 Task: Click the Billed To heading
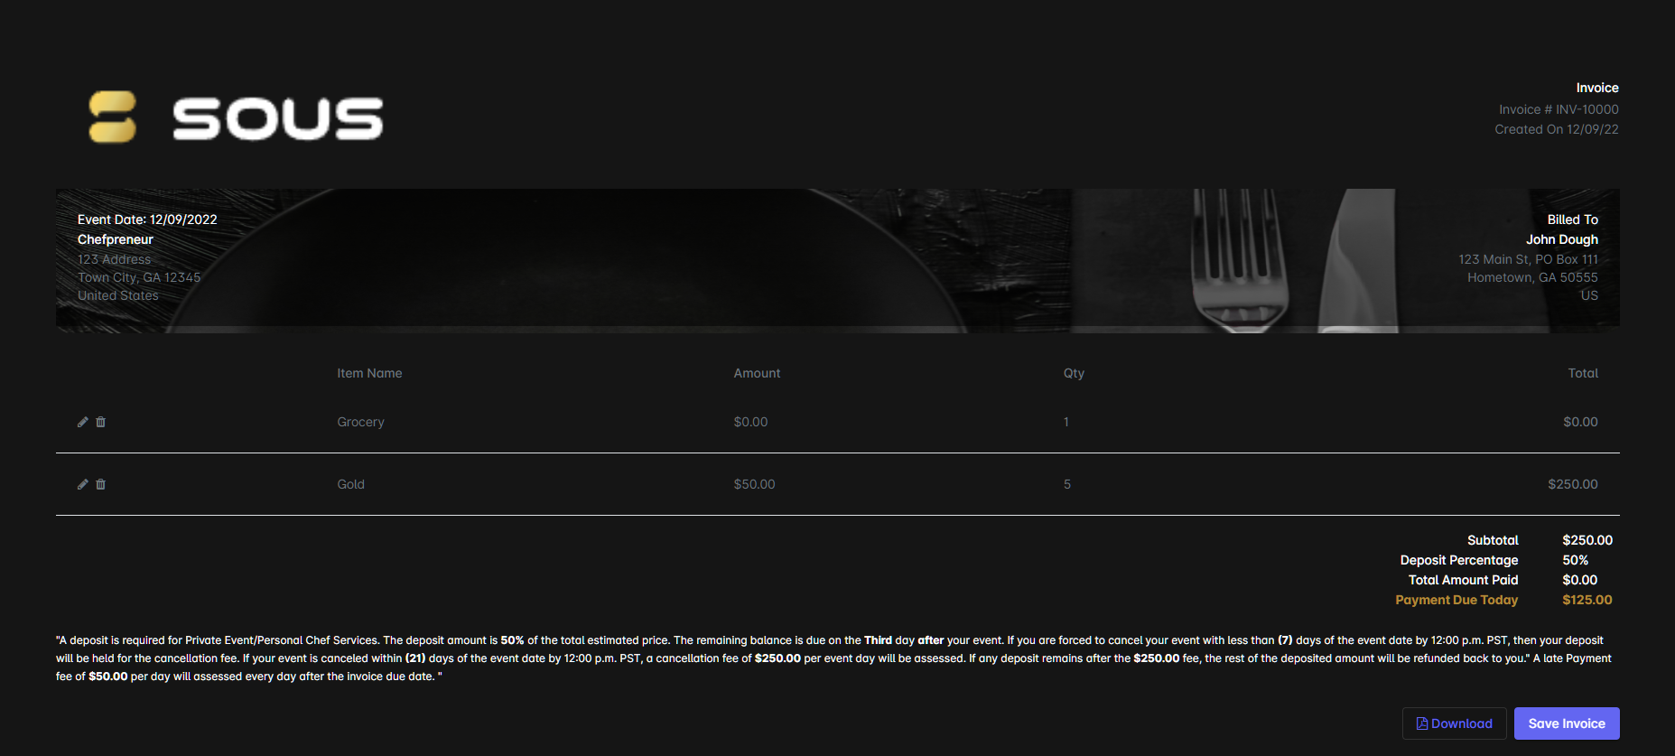click(1572, 219)
